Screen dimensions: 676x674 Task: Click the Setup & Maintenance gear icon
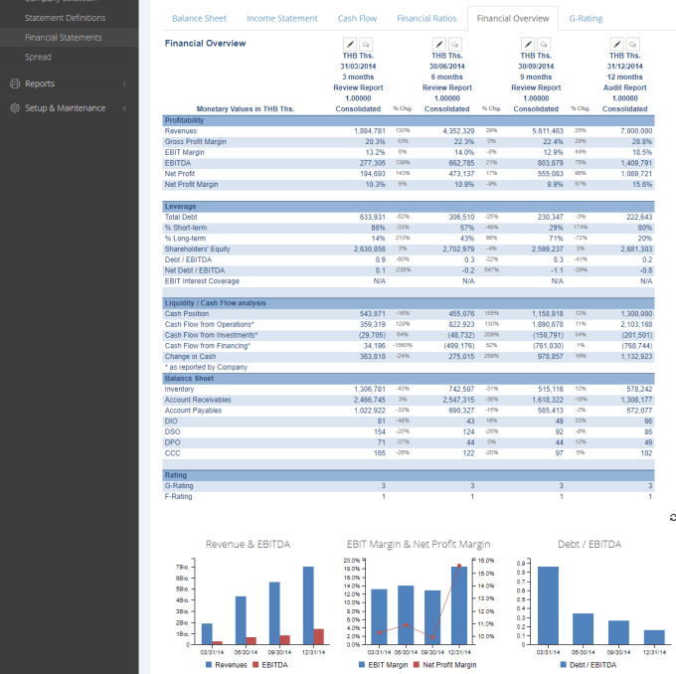pos(13,108)
